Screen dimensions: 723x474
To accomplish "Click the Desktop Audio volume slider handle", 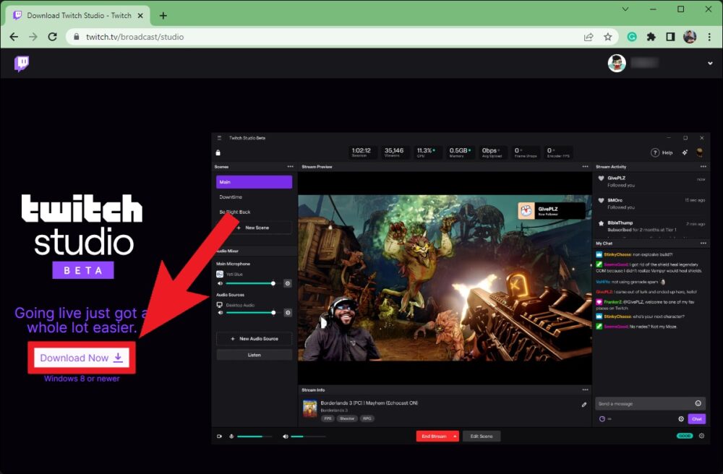I will [x=273, y=312].
